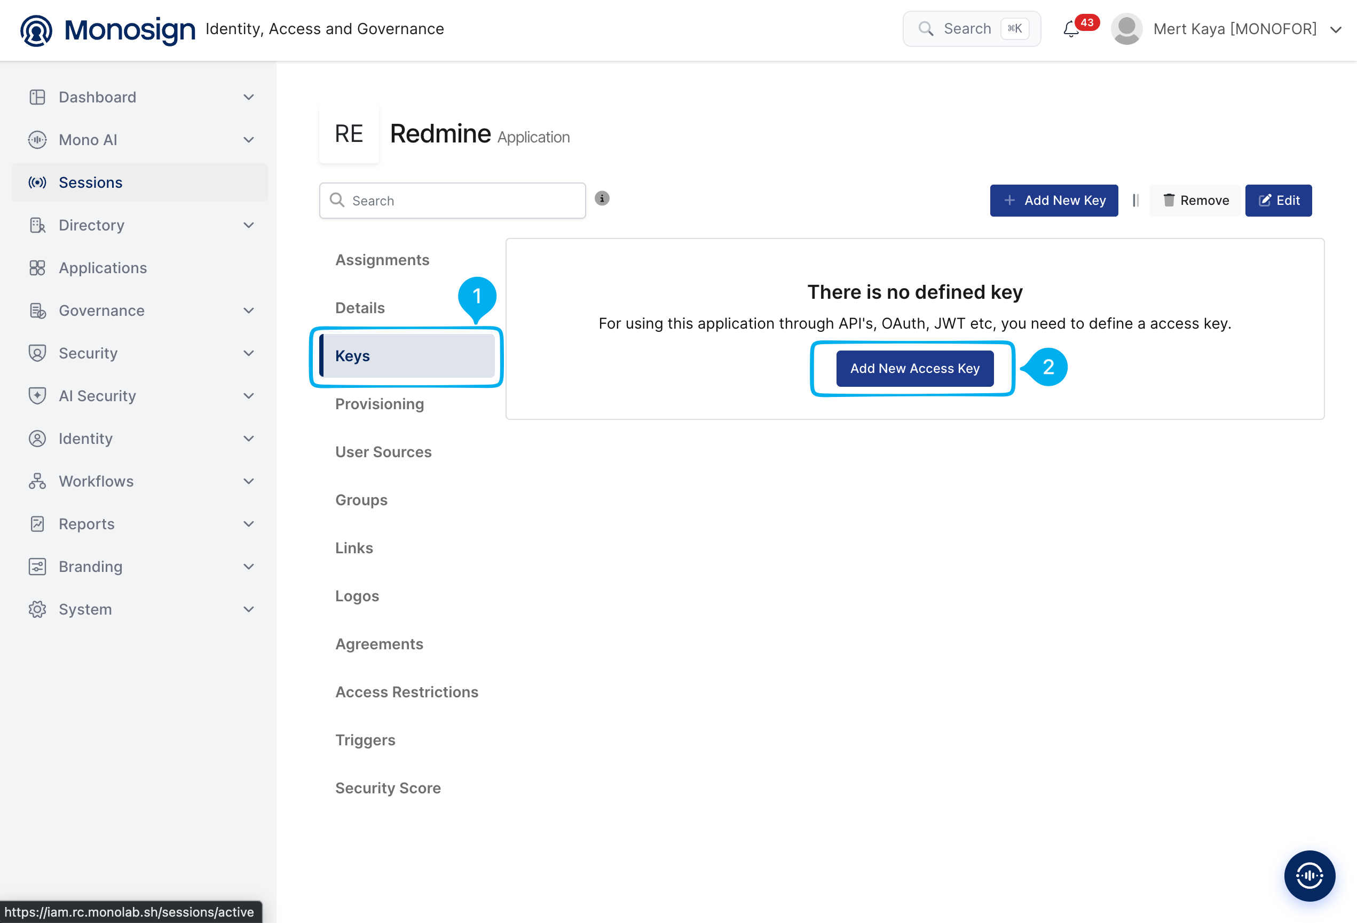
Task: Click the System gear icon
Action: [37, 609]
